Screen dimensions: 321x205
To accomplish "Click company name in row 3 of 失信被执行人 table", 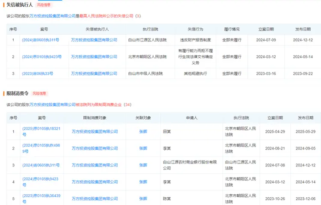I will click(94, 74).
